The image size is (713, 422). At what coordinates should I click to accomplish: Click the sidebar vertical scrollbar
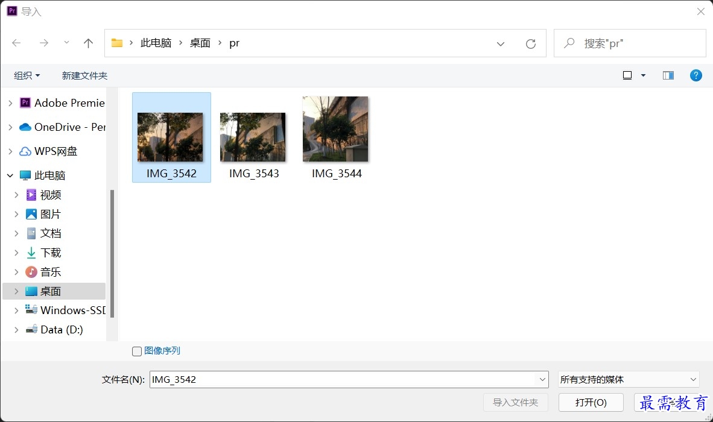pos(112,253)
